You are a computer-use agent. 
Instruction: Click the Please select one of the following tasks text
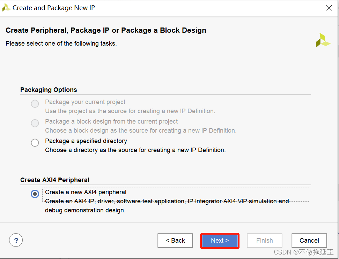61,44
